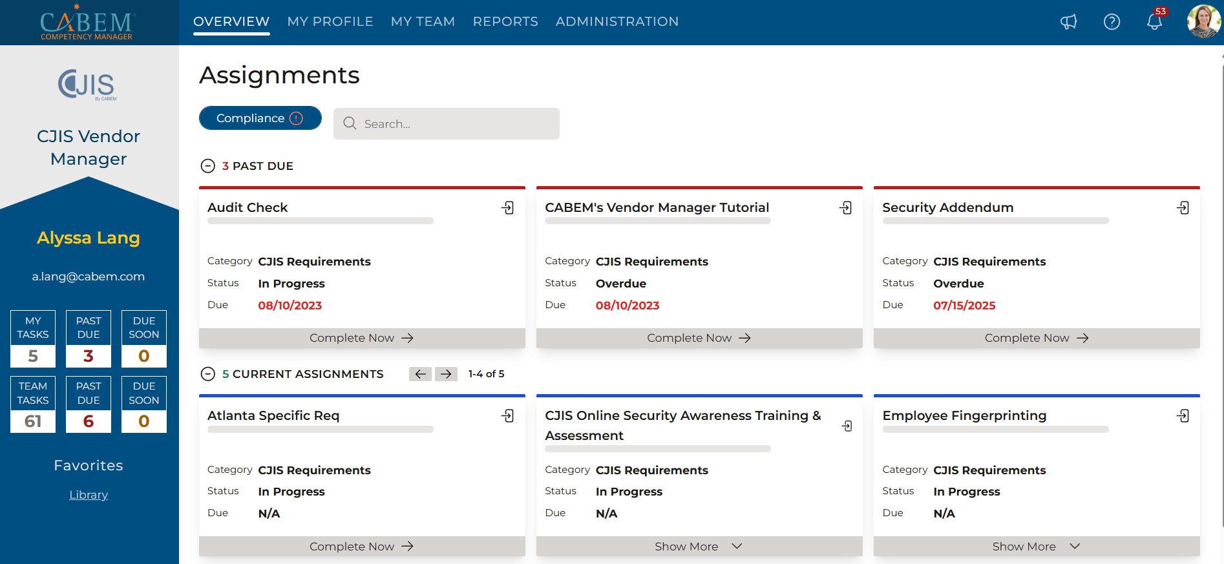The height and width of the screenshot is (564, 1224).
Task: Switch to the Overview tab
Action: 231,21
